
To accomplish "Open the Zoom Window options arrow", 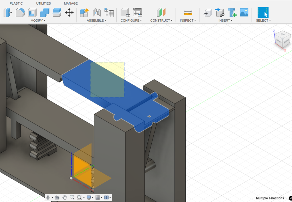I will (84, 197).
